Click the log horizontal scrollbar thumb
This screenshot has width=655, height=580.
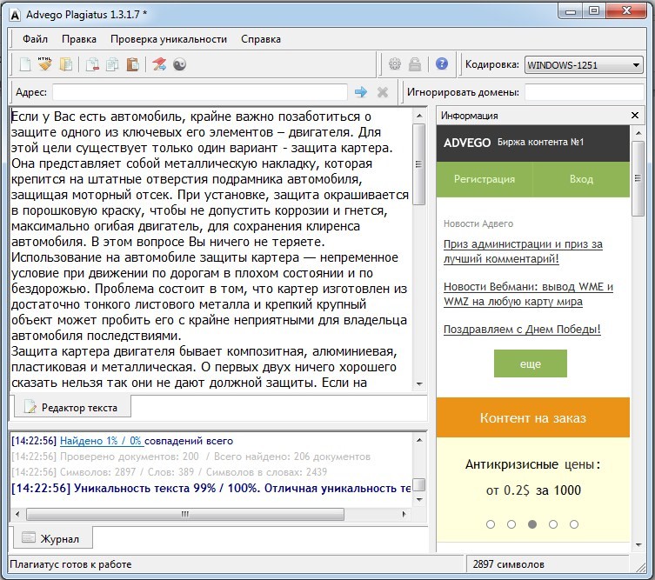coord(185,514)
